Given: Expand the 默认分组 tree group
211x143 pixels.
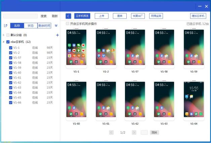Looking at the screenshot, I should [4, 35].
